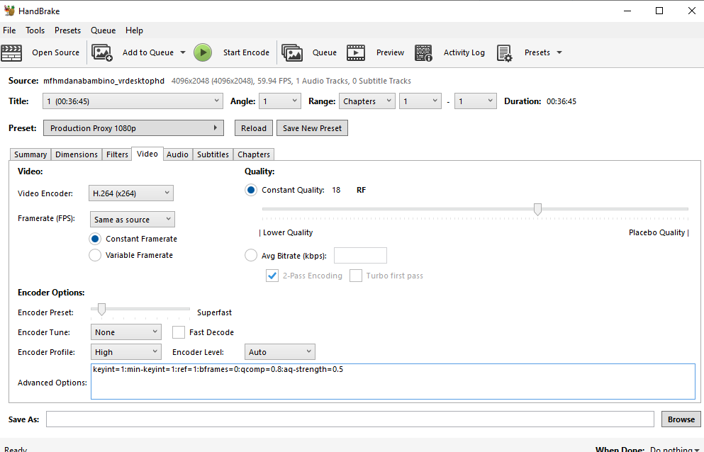Open the Encoder Profile High dropdown
The height and width of the screenshot is (452, 704).
point(125,352)
